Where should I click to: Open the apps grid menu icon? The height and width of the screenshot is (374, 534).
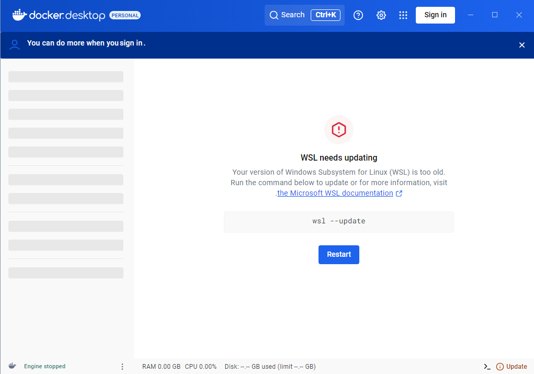coord(403,15)
